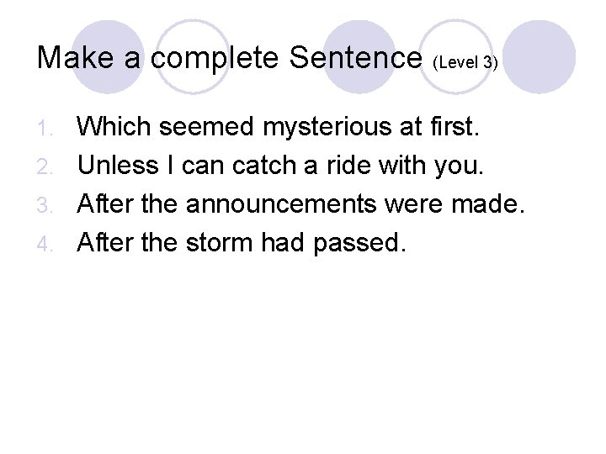
Task: Select sentence 'After the announcements were made.'
Action: pyautogui.click(x=301, y=203)
